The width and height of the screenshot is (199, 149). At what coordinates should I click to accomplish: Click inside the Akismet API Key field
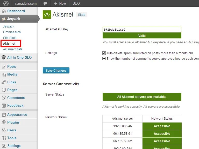pos(142,30)
